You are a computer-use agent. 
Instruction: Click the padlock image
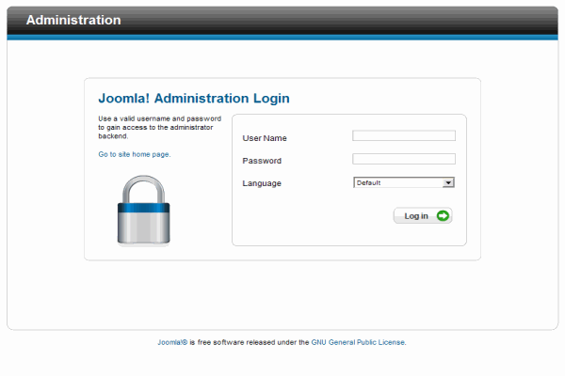pyautogui.click(x=143, y=210)
